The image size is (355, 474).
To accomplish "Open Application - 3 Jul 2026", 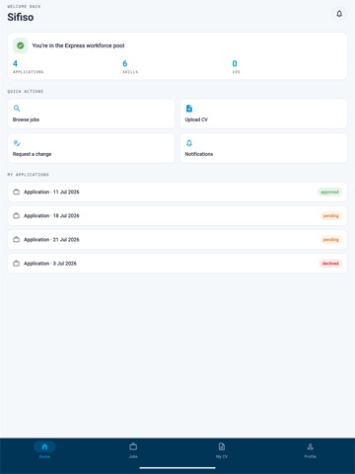I will pyautogui.click(x=177, y=264).
